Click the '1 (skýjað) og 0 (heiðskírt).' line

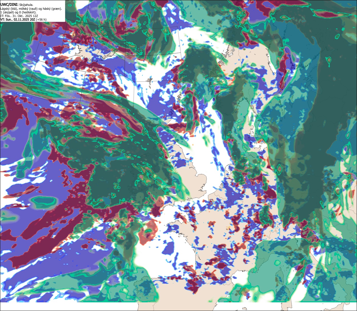(x=18, y=12)
